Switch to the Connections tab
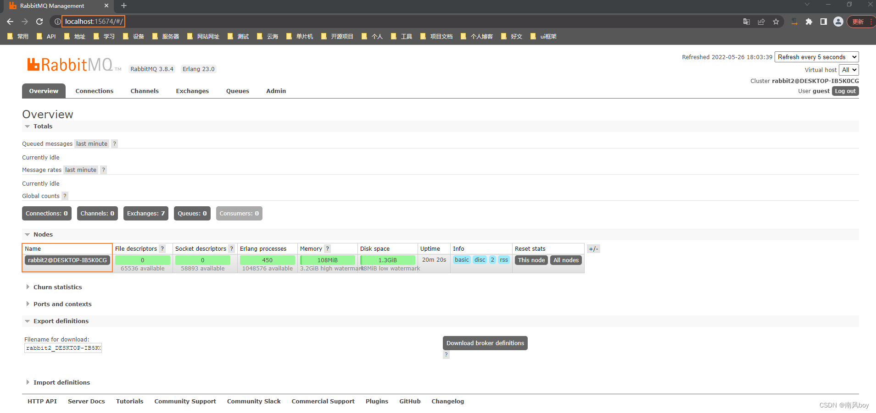This screenshot has height=413, width=876. coord(95,91)
